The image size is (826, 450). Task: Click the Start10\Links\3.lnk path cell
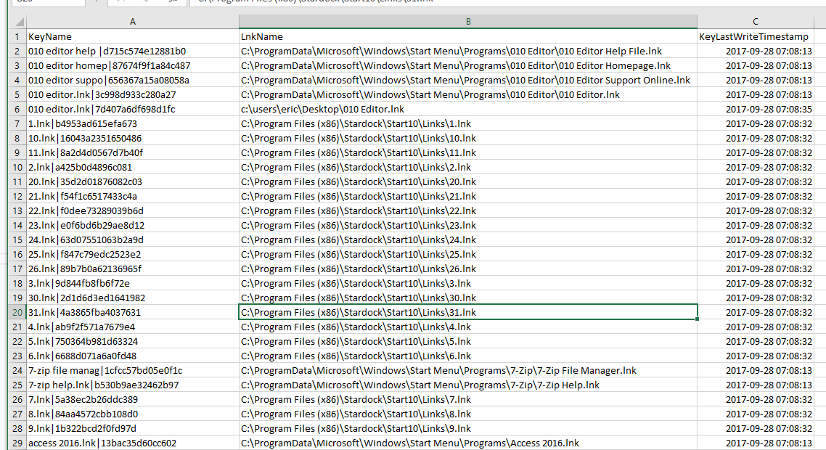(467, 284)
